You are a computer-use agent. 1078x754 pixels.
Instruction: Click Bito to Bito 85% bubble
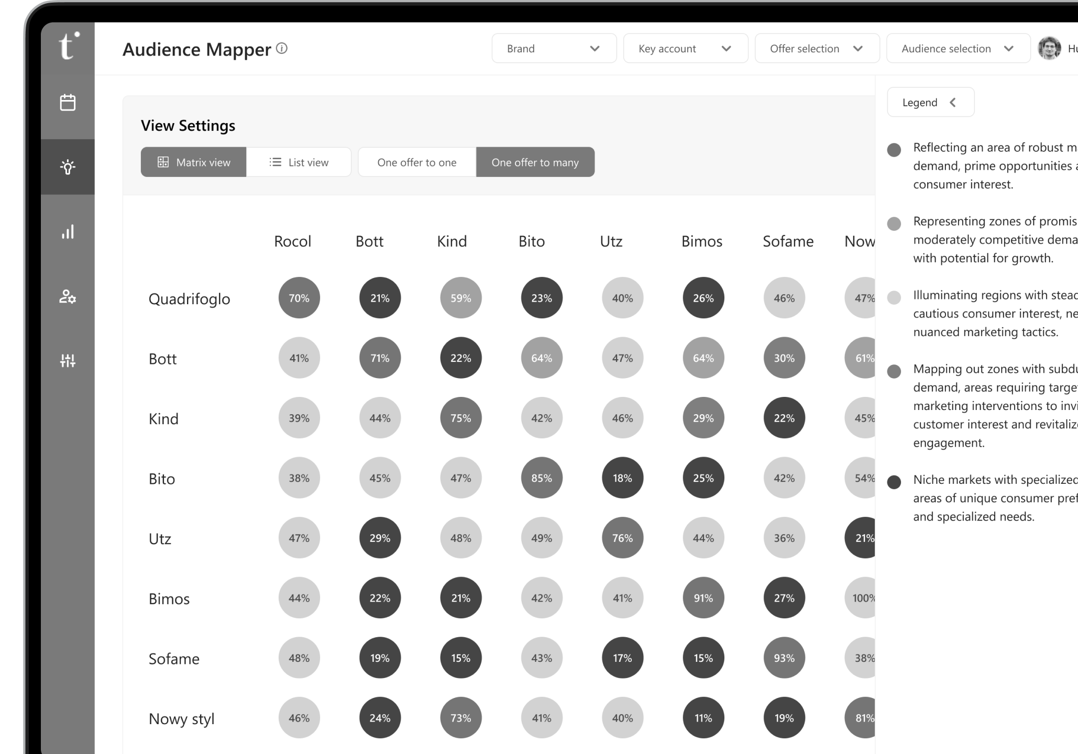click(542, 478)
